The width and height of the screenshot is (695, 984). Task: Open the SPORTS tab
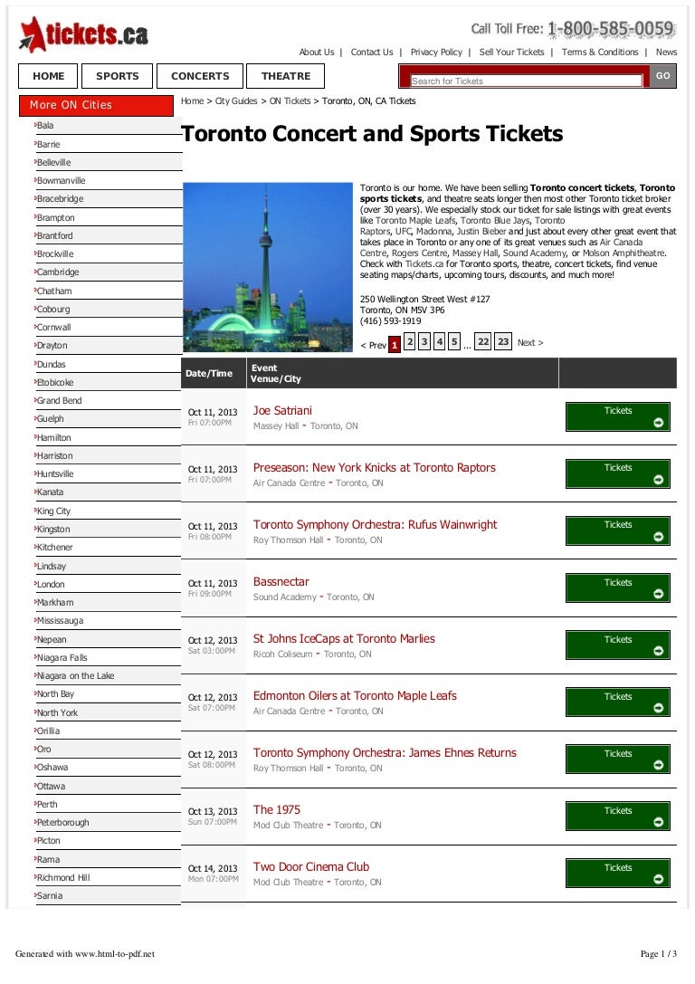tap(118, 76)
